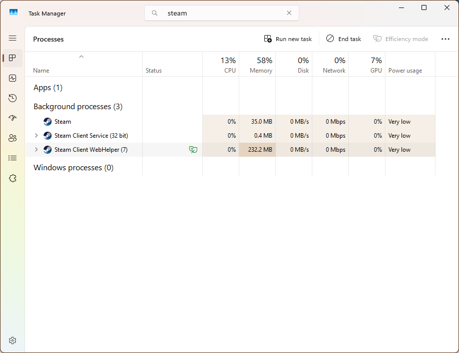The height and width of the screenshot is (353, 459).
Task: Select Steam Client WebHelper (7) name
Action: [x=91, y=150]
